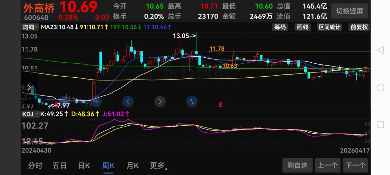Tap the 换手 0.20% value

point(154,16)
